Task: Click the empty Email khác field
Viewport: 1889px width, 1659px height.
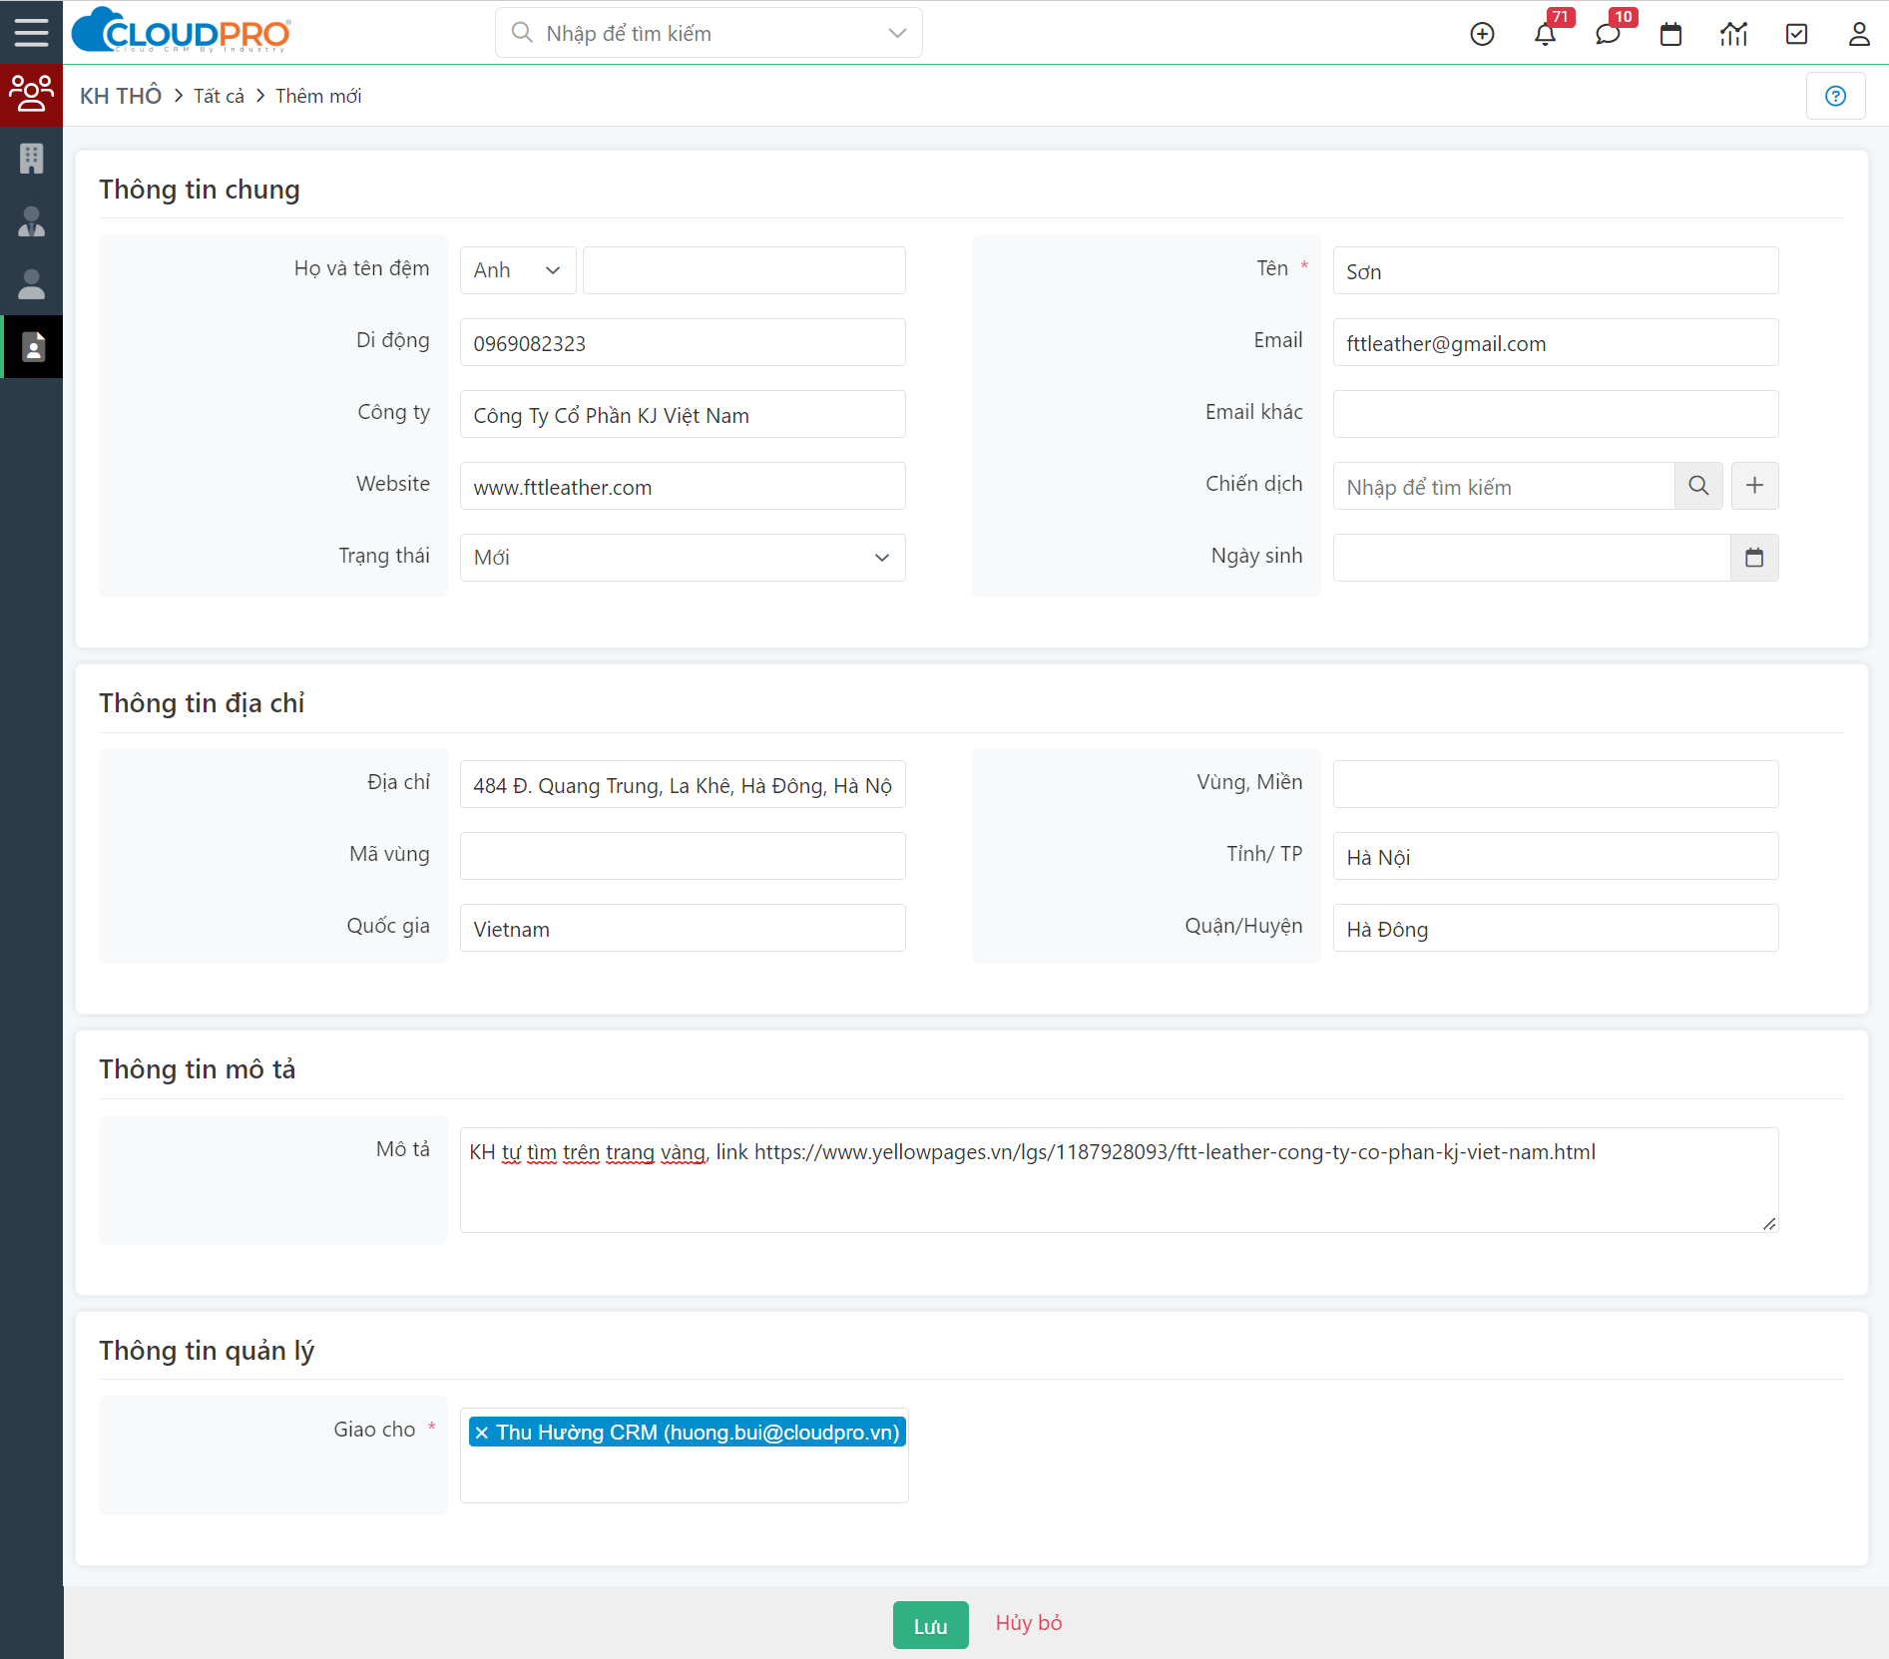Action: pyautogui.click(x=1556, y=414)
